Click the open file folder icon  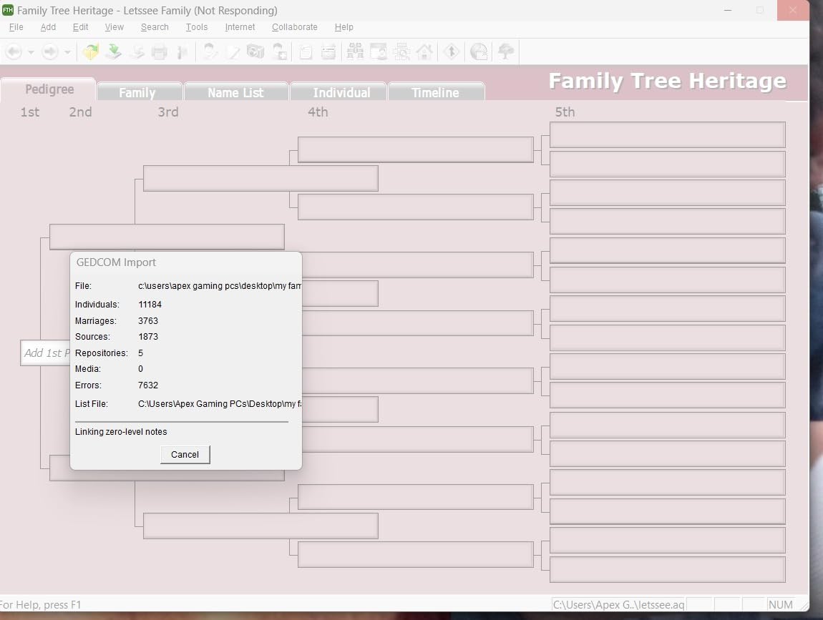tap(90, 52)
